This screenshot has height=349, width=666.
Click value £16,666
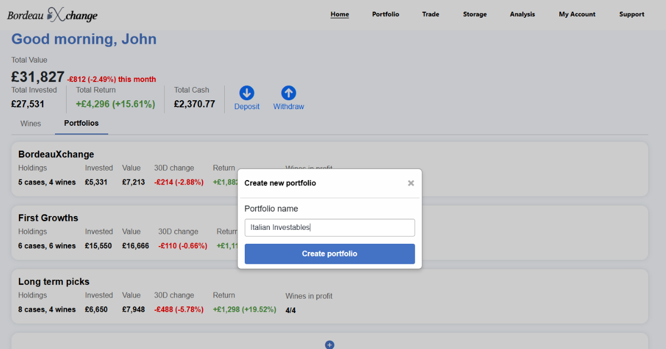click(136, 245)
